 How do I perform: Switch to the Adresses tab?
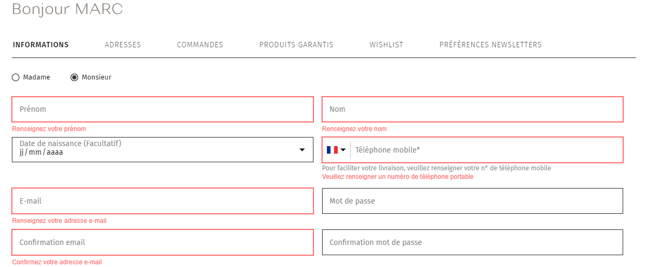pyautogui.click(x=123, y=45)
